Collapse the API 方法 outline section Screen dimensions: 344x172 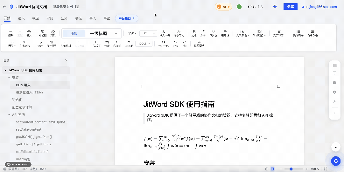click(9, 114)
